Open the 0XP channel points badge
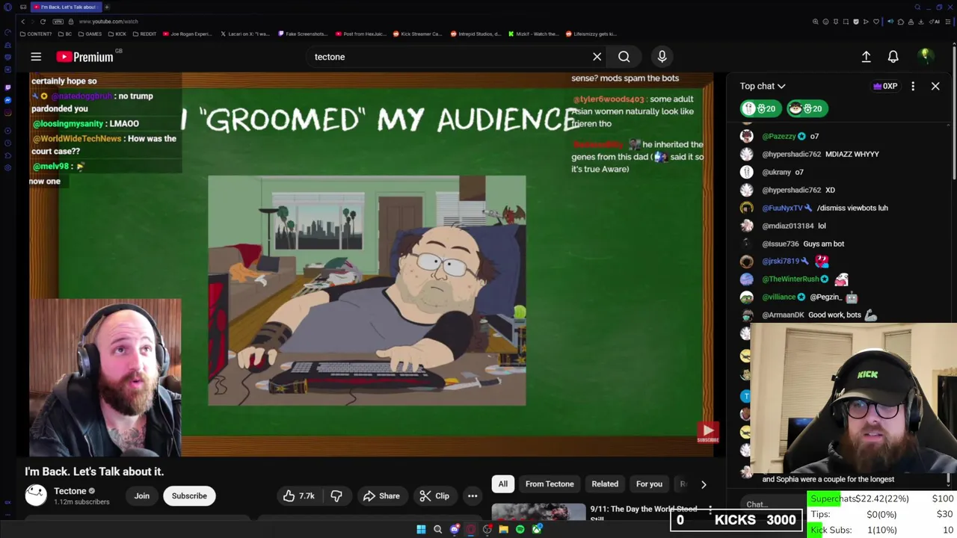Viewport: 957px width, 538px height. [885, 86]
